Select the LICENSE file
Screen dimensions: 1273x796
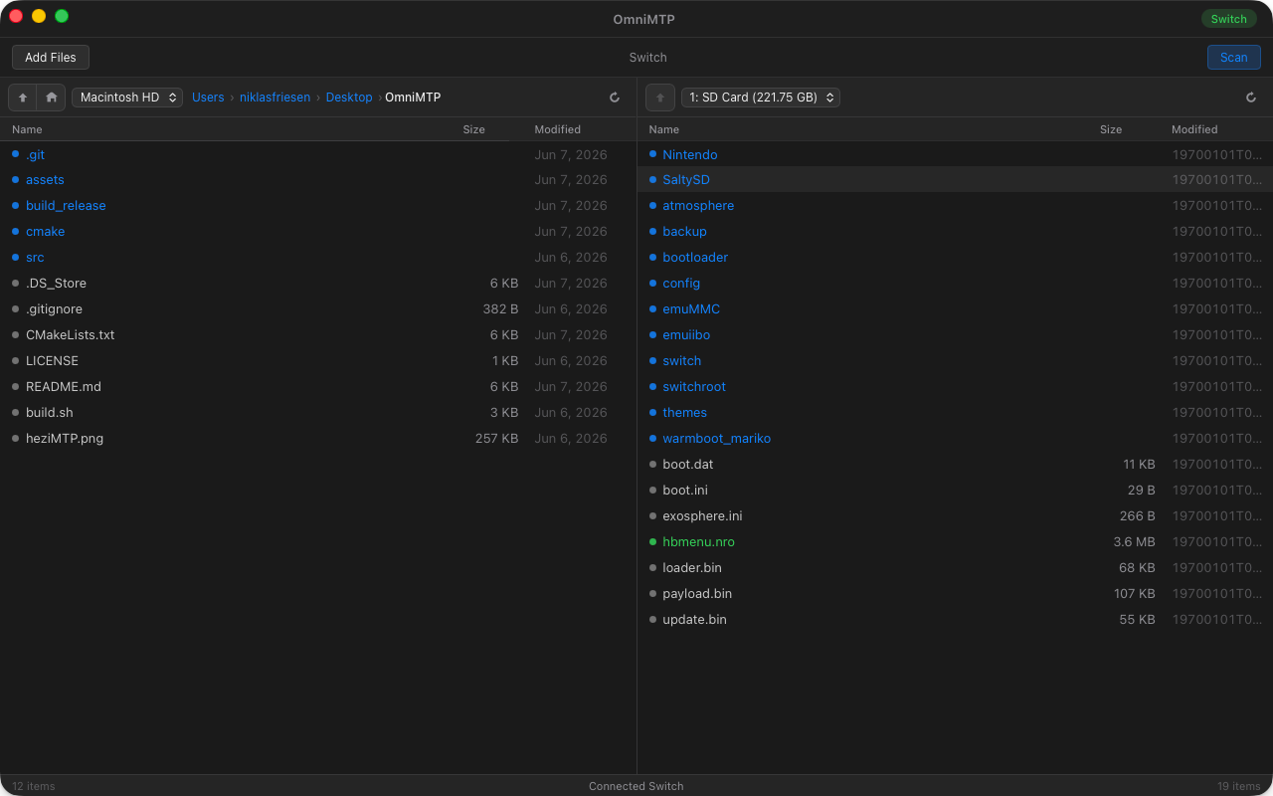[x=318, y=361]
